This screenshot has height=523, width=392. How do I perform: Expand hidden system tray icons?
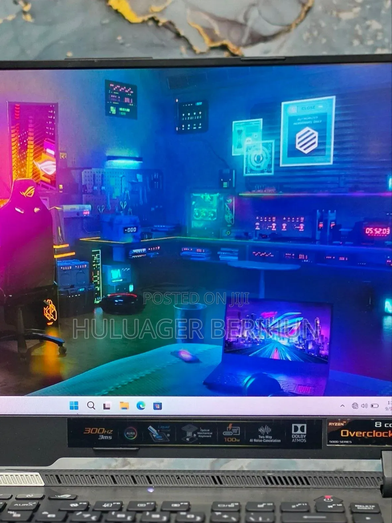[343, 406]
